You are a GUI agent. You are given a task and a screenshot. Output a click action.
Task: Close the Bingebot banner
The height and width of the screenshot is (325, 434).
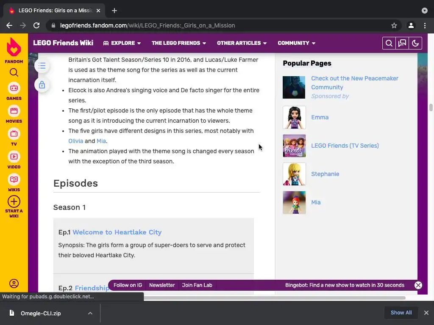418,285
